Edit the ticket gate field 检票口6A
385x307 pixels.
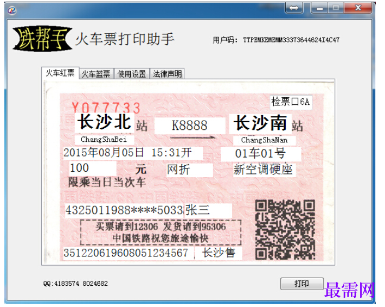coord(291,102)
